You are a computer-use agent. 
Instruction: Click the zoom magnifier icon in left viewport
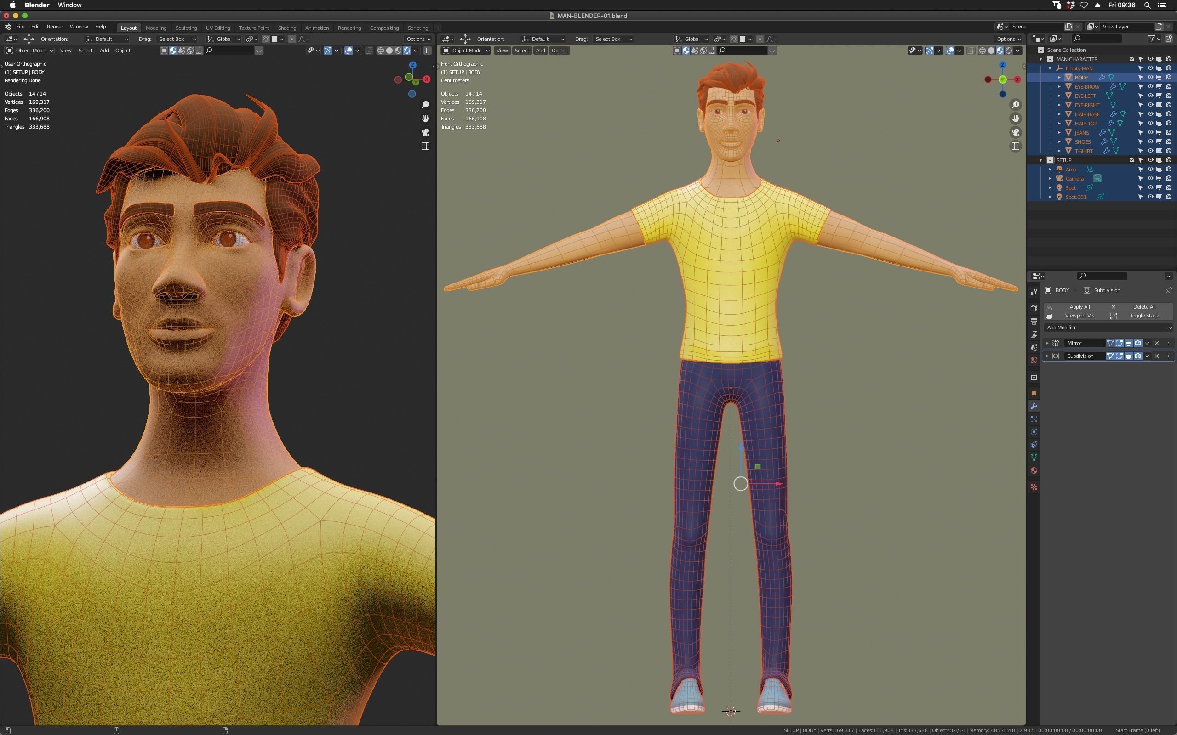[425, 105]
